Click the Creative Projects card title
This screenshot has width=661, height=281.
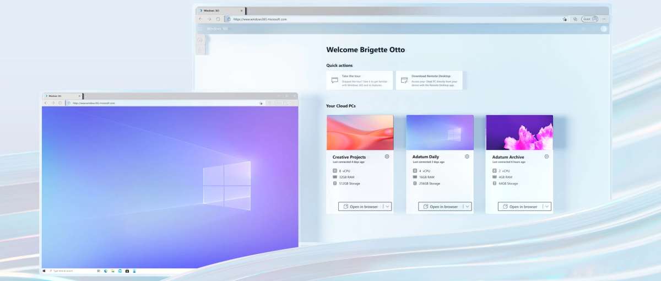click(x=349, y=157)
